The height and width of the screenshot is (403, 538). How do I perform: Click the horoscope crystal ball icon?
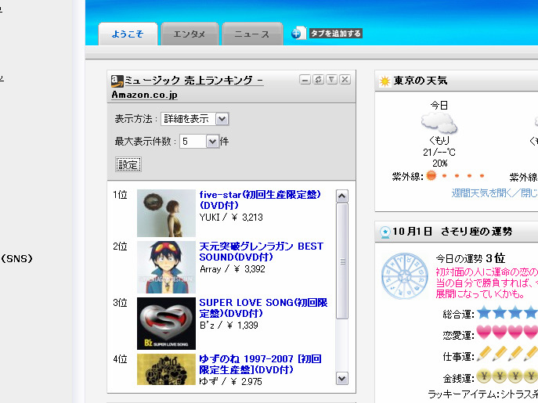(385, 232)
